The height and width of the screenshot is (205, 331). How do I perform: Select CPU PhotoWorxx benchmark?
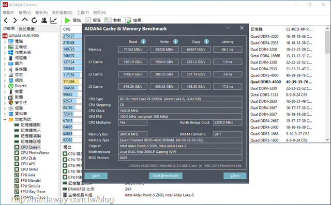pos(35,153)
